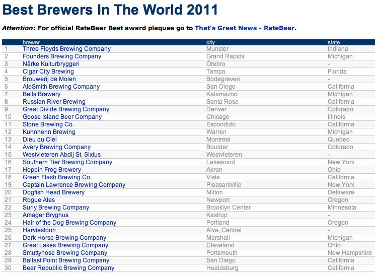Open Westvleteren Abdij St. Sixtus link
The height and width of the screenshot is (273, 375).
pos(61,155)
